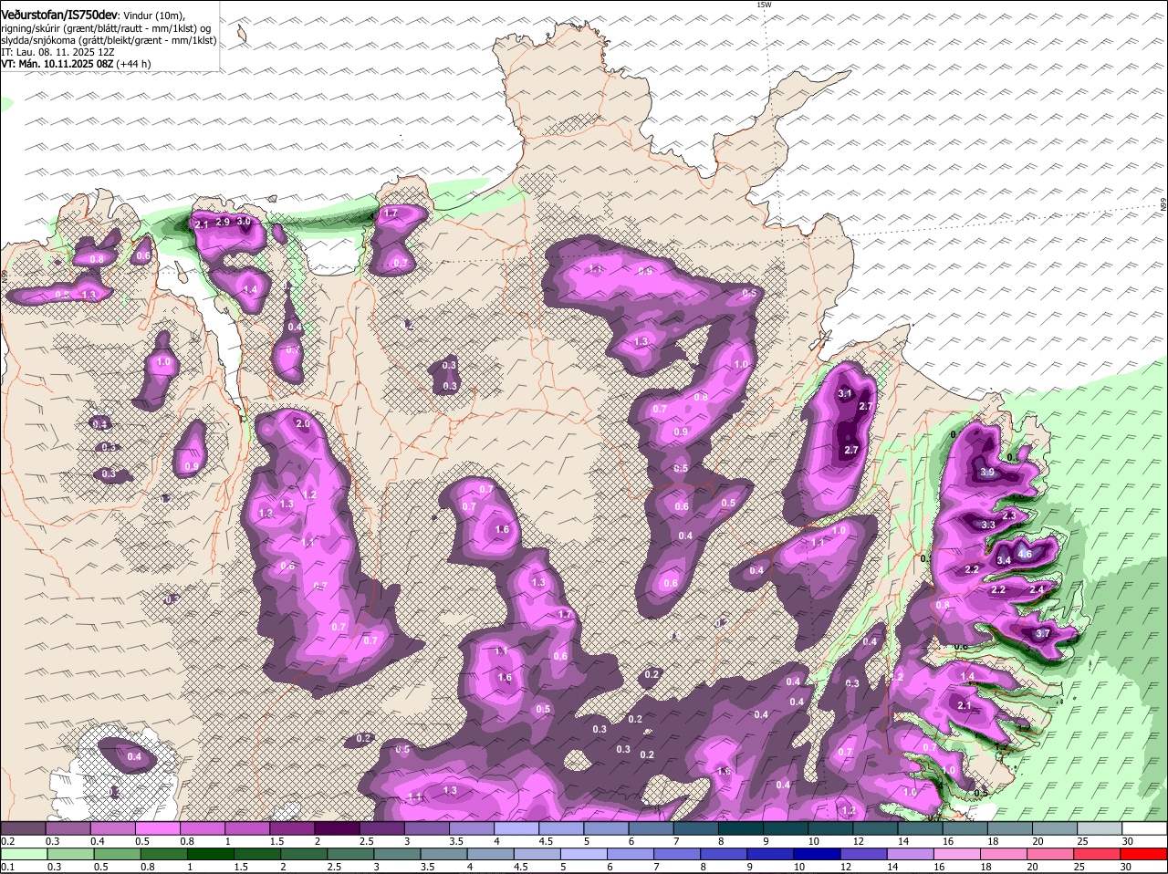The image size is (1168, 874).
Task: Select upper legend swatch between 3 and 3.5
Action: (x=427, y=828)
